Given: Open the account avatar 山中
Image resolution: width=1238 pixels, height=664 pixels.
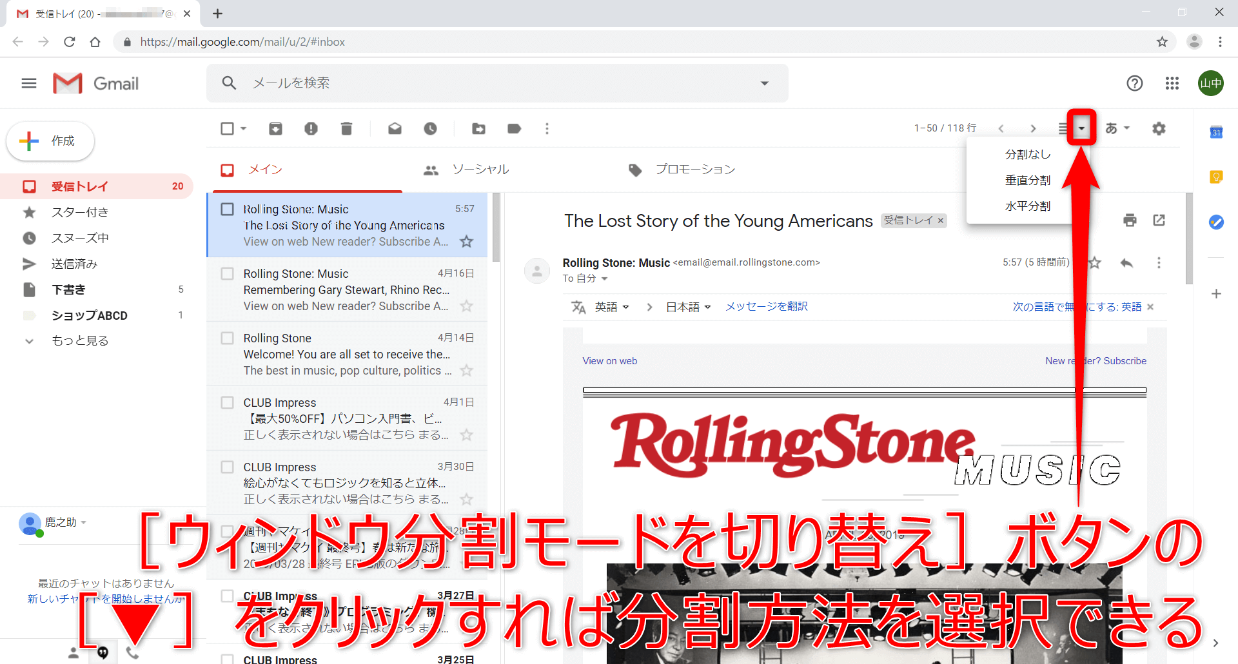Looking at the screenshot, I should (x=1211, y=83).
